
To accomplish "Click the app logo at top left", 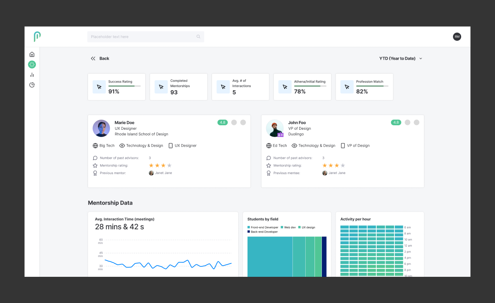I will click(37, 37).
